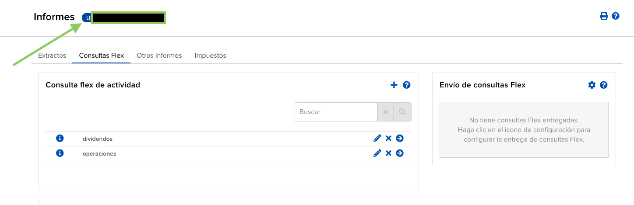Screen dimensions: 634x205
Task: Show info for operaciones query
Action: [x=60, y=153]
